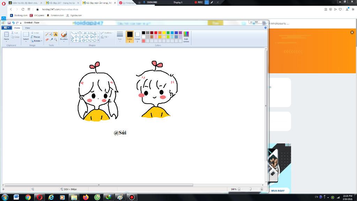357x201 pixels.
Task: Click the Paint horizontal scrollbar
Action: [x=99, y=185]
